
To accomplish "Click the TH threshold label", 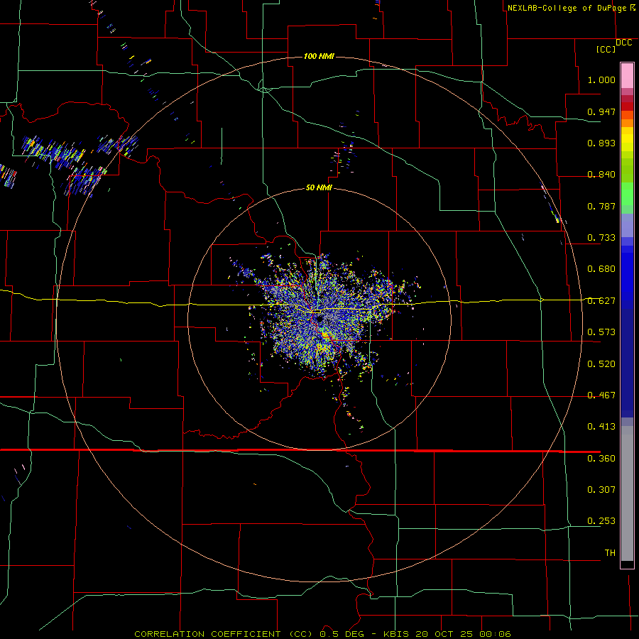I will [x=610, y=553].
